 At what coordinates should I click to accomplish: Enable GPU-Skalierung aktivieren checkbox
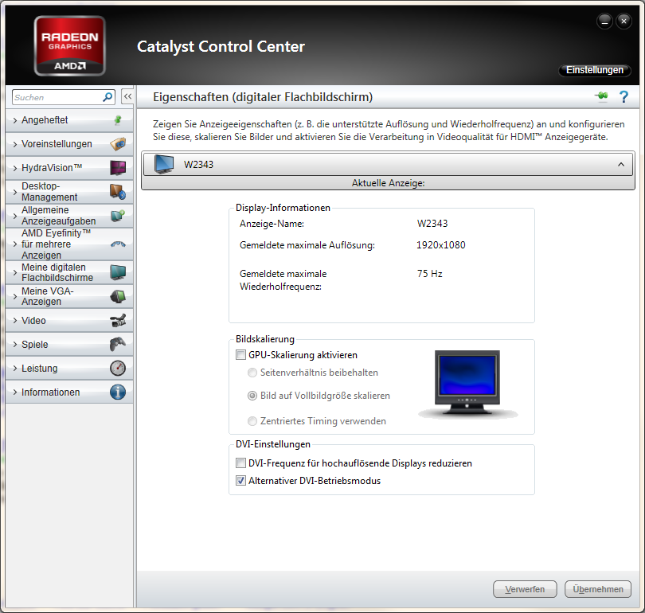click(240, 355)
